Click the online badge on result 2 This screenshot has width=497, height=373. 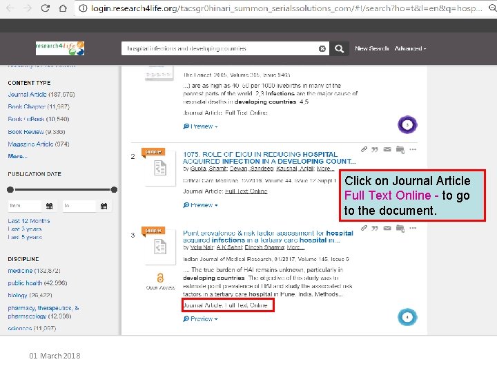click(153, 152)
